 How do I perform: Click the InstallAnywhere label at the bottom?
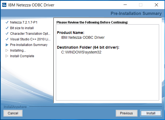point(15,107)
